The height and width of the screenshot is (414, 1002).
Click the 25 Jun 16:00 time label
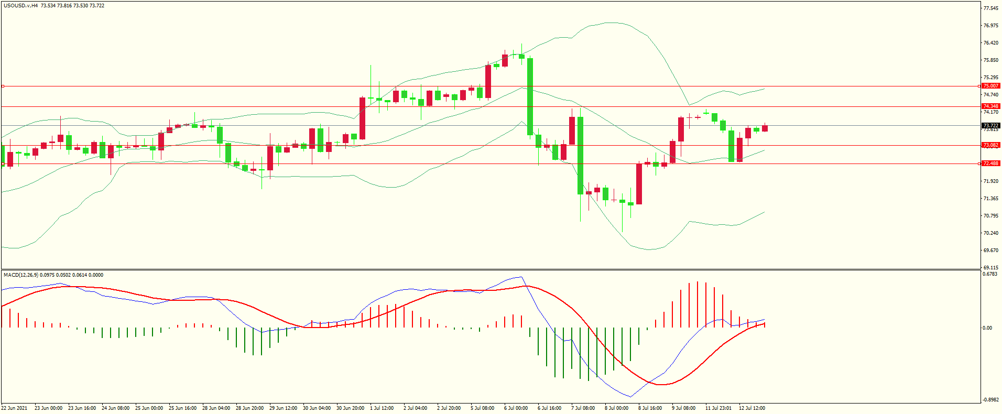(x=183, y=408)
